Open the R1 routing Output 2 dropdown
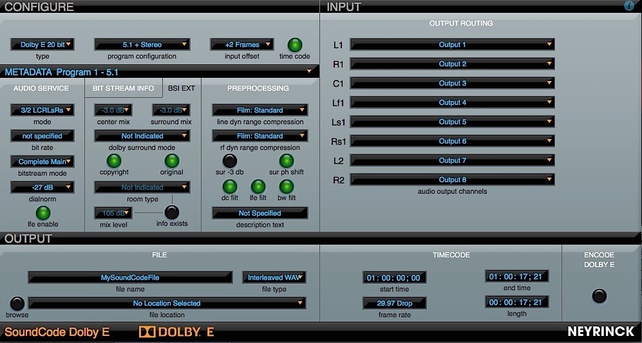 [x=453, y=64]
